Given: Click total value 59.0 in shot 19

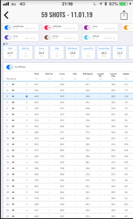Looking at the screenshot, I should pos(37,192).
